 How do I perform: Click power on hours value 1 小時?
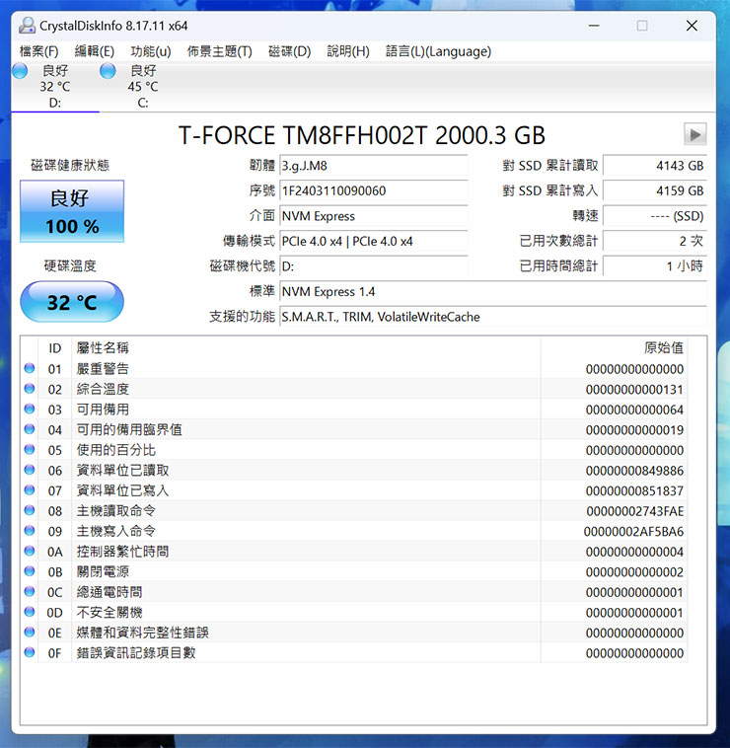655,266
